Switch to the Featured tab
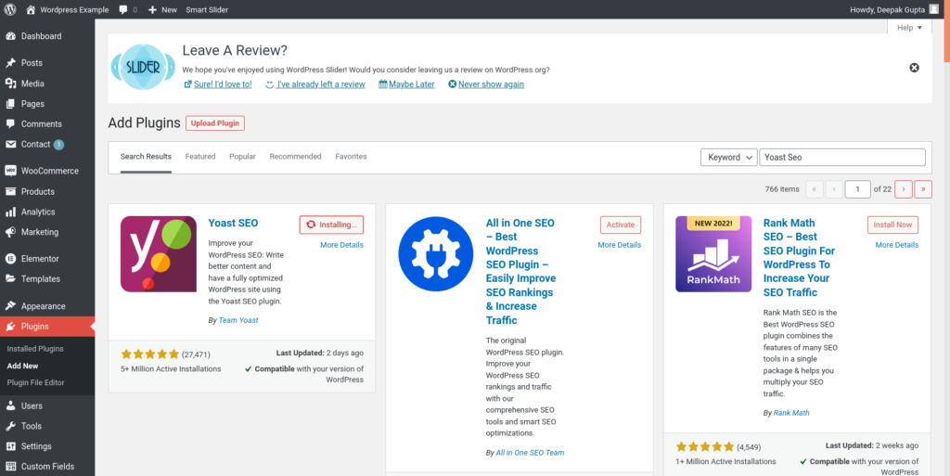 [199, 157]
